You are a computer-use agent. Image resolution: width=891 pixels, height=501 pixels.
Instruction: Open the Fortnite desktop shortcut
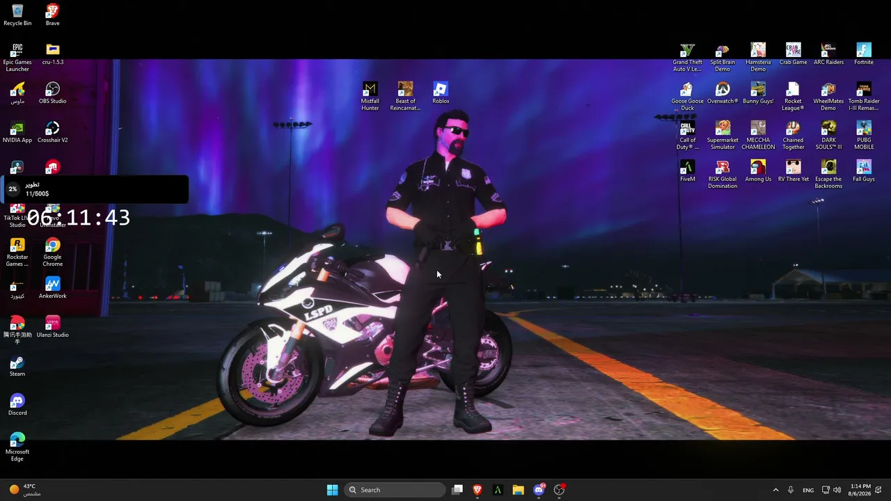[x=864, y=54]
